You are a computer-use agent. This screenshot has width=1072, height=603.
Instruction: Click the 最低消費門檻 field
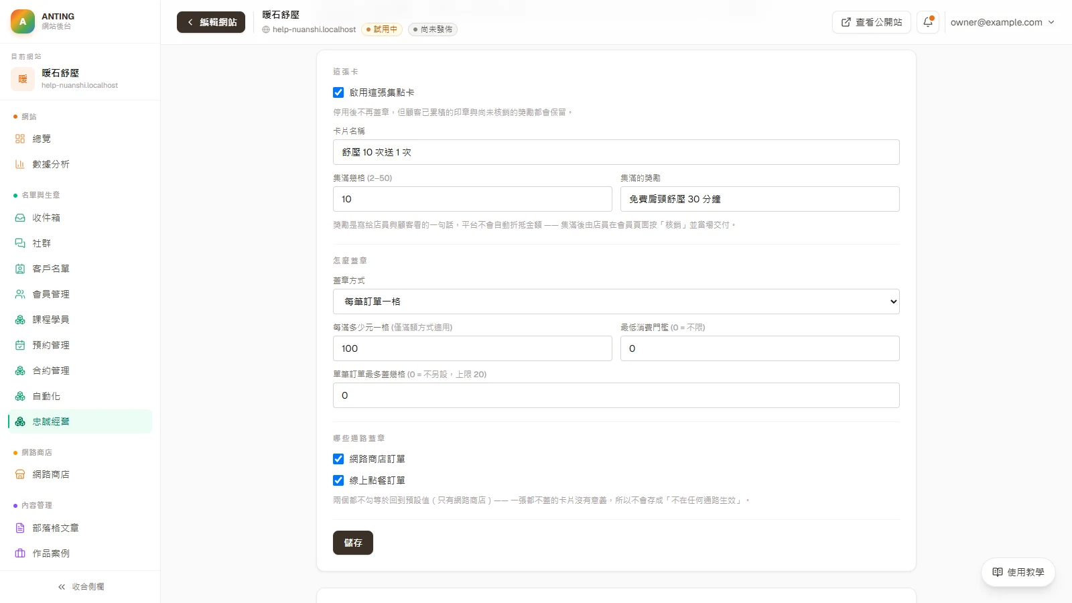tap(760, 348)
